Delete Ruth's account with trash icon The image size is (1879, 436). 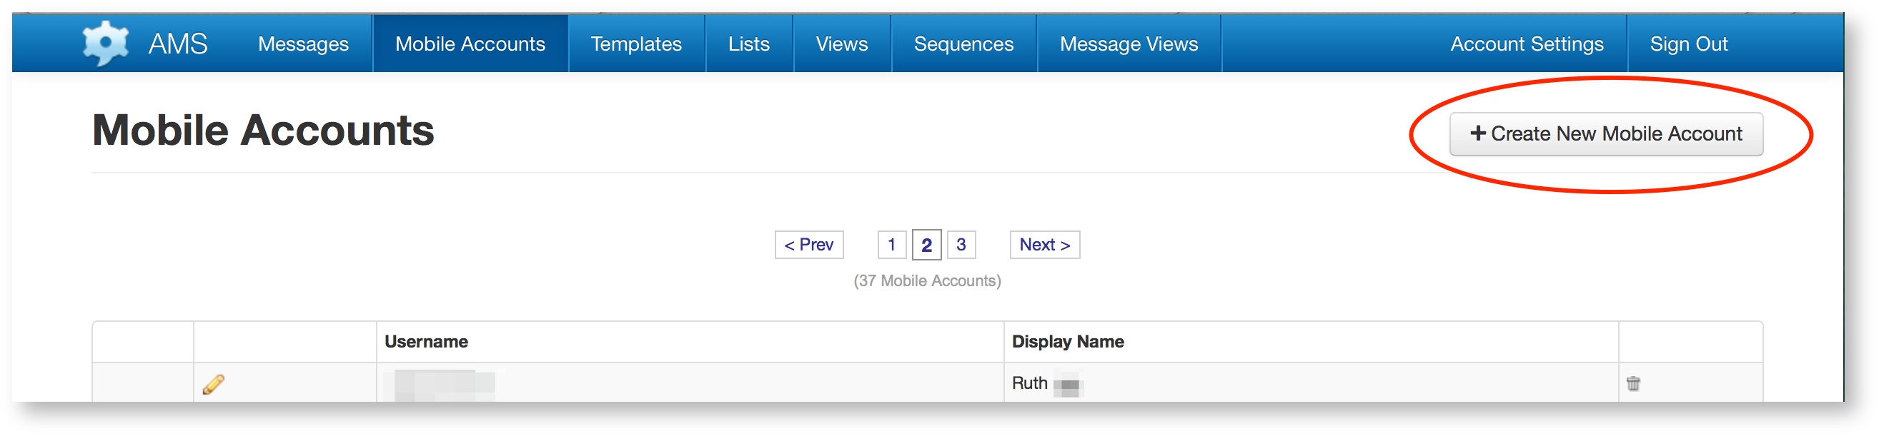[1633, 383]
